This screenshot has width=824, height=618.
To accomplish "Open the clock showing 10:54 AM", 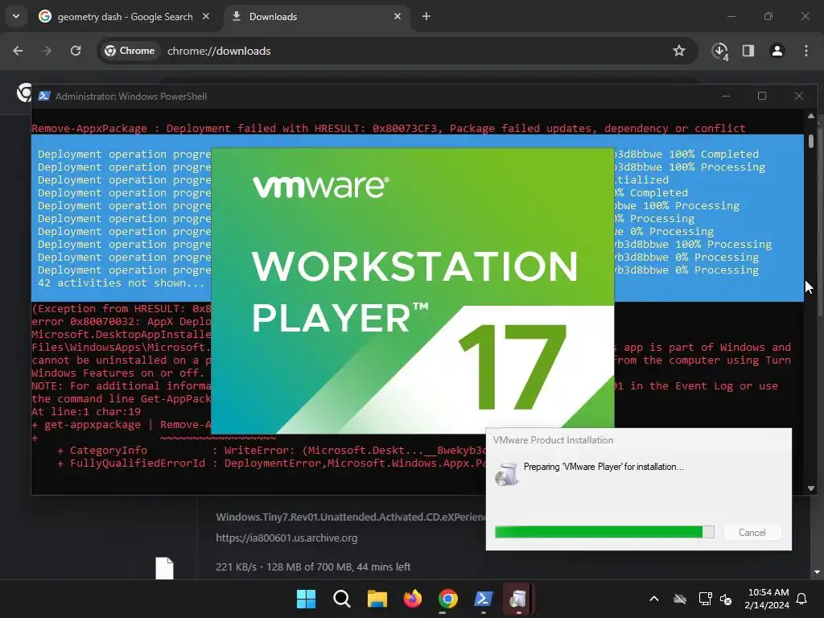I will 767,599.
